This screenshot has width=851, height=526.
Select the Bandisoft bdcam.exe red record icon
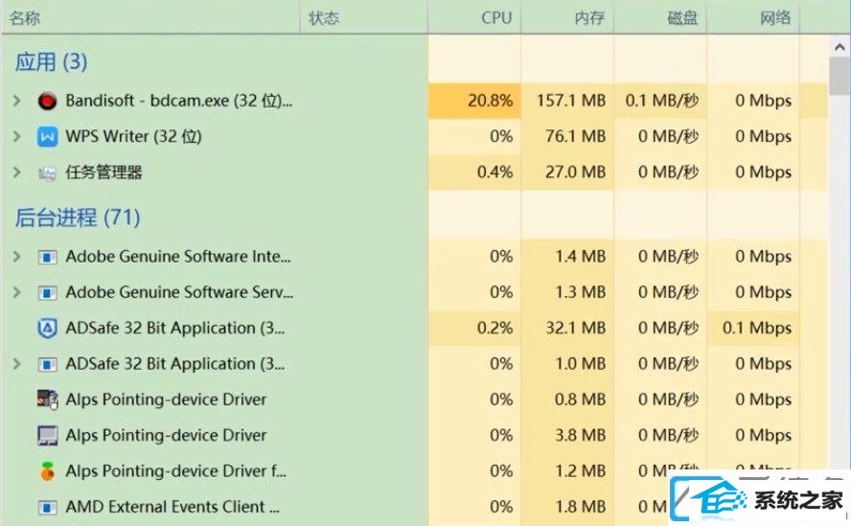(x=47, y=101)
